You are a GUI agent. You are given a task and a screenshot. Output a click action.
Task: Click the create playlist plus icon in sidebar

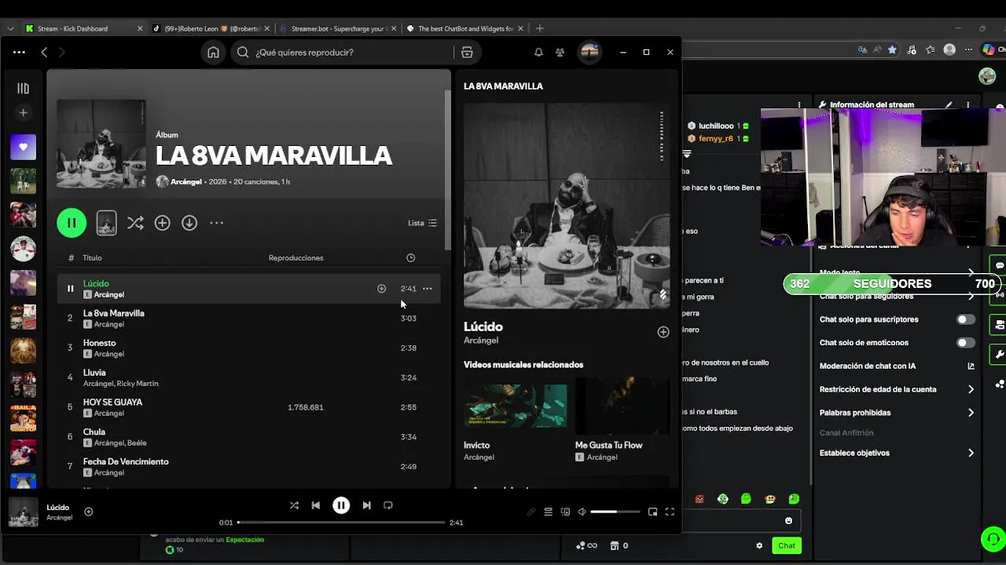click(23, 113)
